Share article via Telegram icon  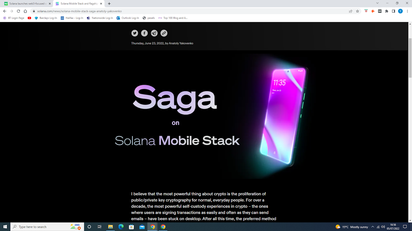tap(154, 33)
